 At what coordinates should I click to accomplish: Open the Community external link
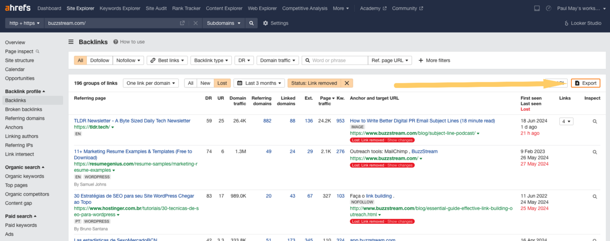[407, 8]
